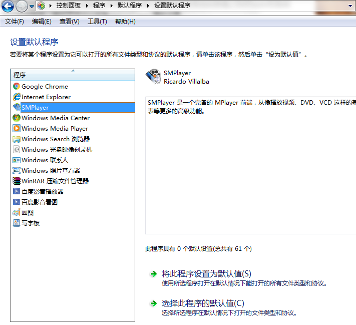Image resolution: width=356 pixels, height=325 pixels.
Task: Click the Windows Media Player icon
Action: click(17, 128)
